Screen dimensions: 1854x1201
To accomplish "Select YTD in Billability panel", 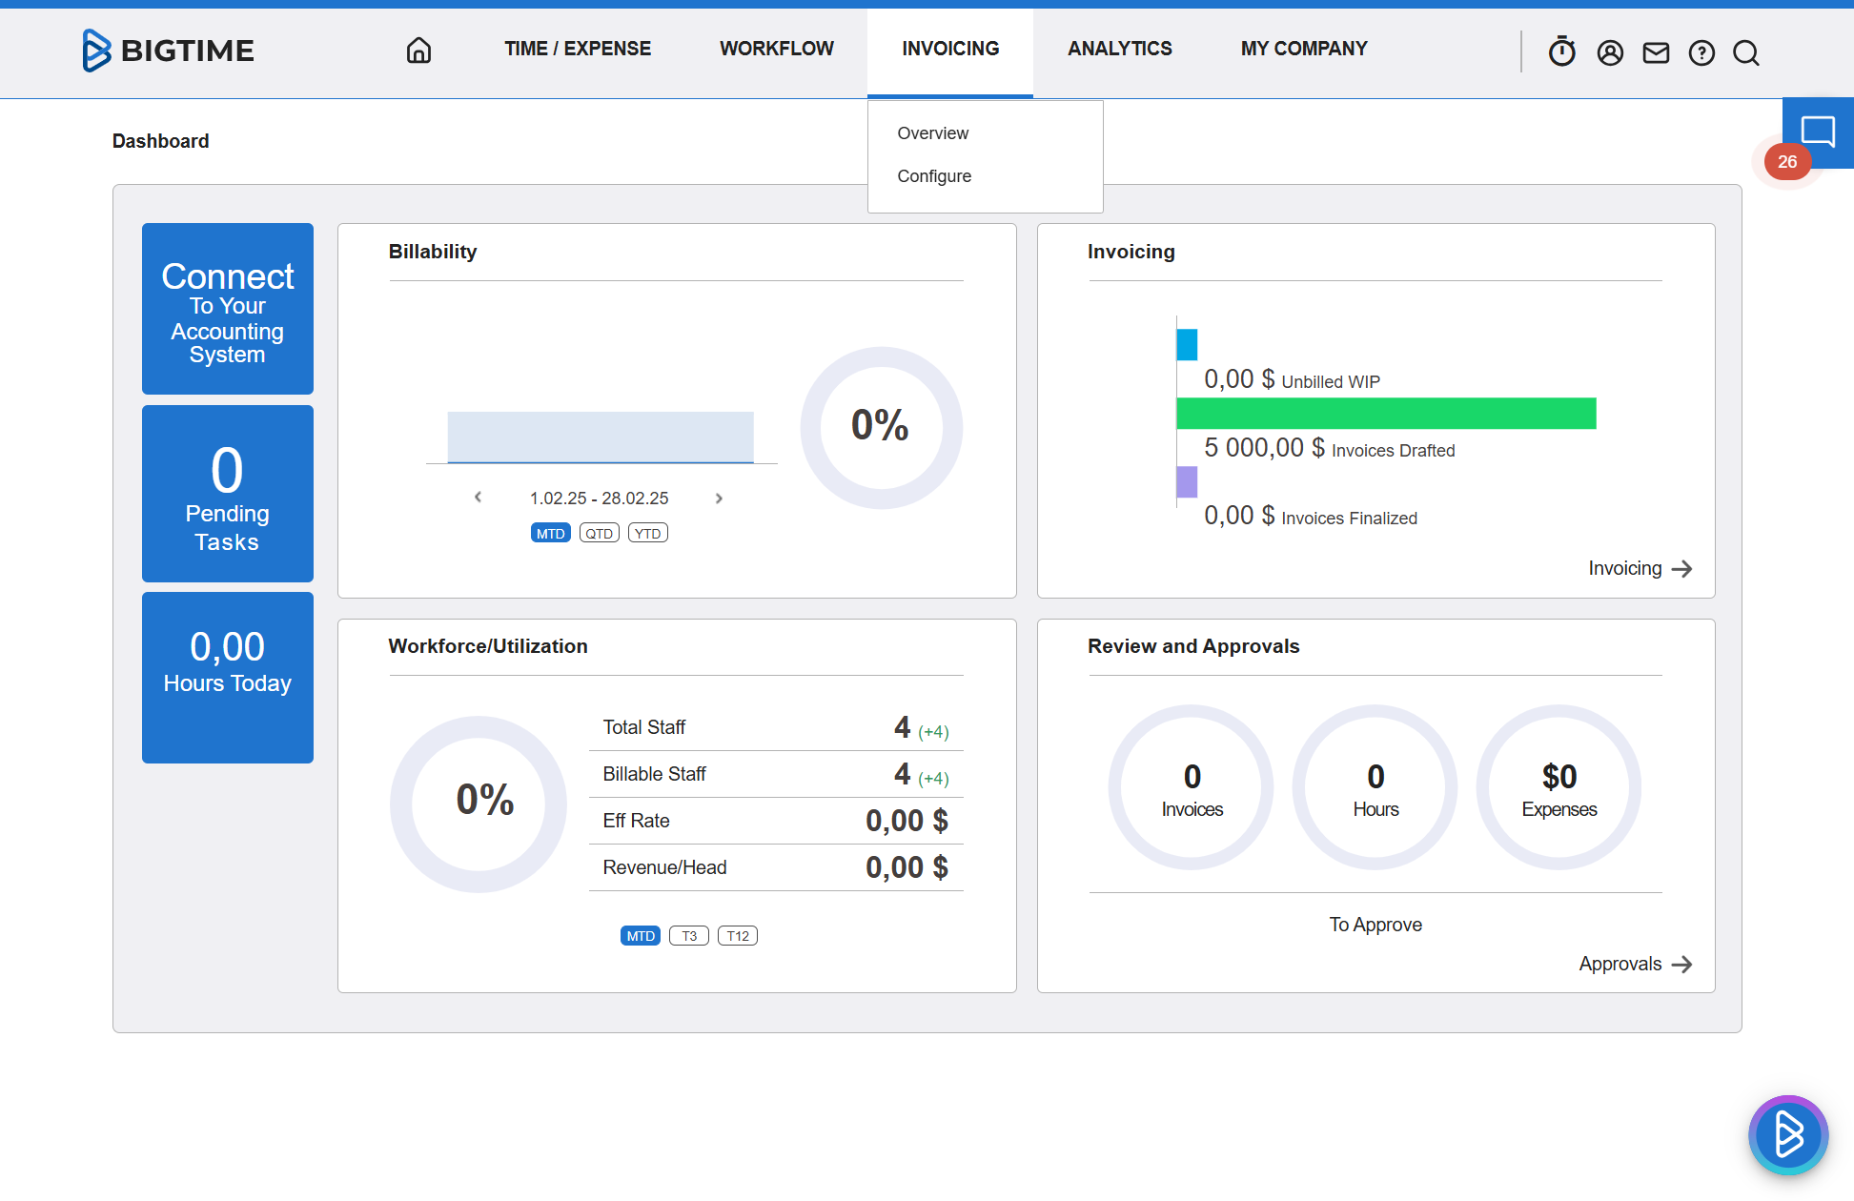I will [x=648, y=533].
